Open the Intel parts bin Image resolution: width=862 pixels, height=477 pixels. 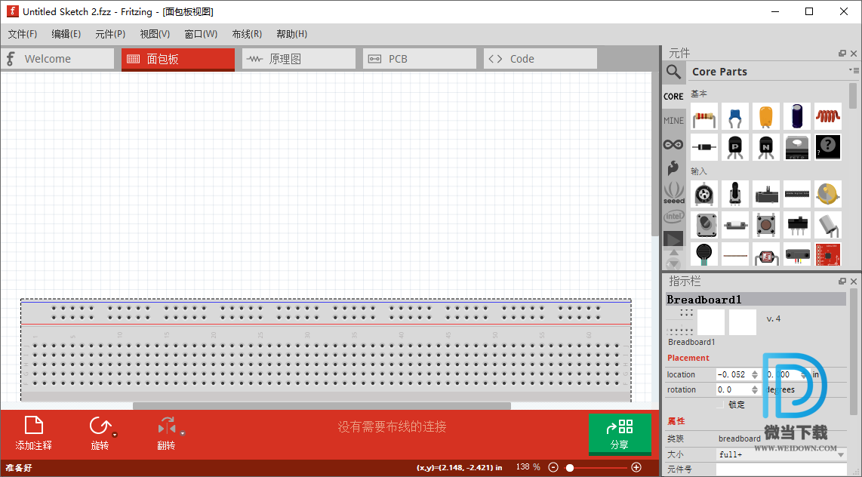(x=673, y=216)
